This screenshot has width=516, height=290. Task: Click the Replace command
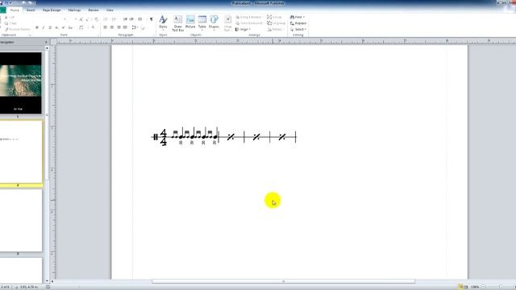coord(298,23)
